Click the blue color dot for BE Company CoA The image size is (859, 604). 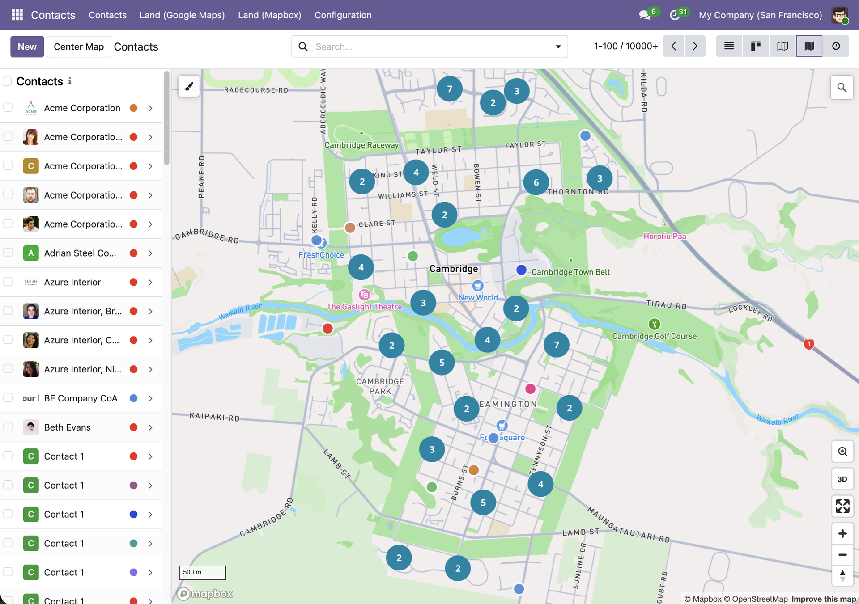click(133, 398)
